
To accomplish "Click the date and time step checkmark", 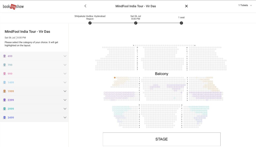I will click(x=136, y=23).
